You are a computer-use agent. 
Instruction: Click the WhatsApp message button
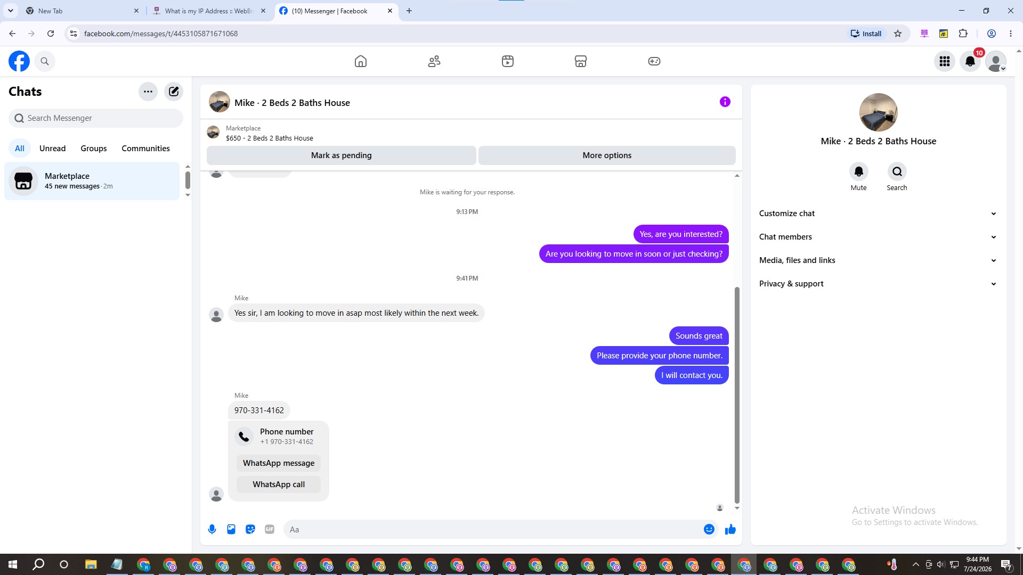point(279,463)
